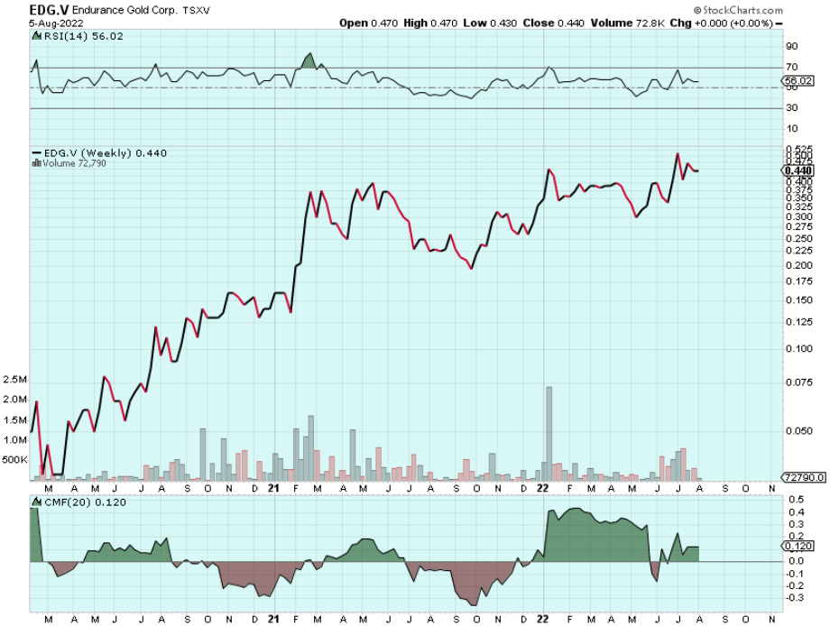Screen dimensions: 830x626
Task: Select the EDG.V ticker symbol in the header
Action: point(48,10)
